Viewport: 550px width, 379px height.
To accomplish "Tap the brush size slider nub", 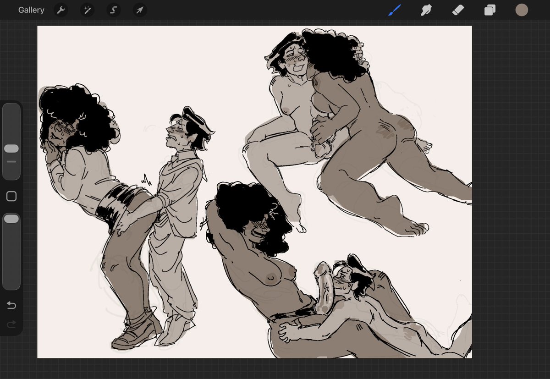I will coord(11,148).
